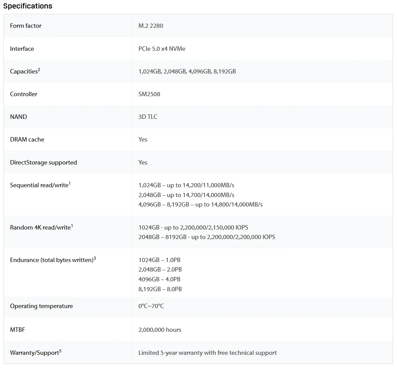Click the 2,200,000/2,150,000 IOPS line
397x368 pixels.
[x=193, y=228]
